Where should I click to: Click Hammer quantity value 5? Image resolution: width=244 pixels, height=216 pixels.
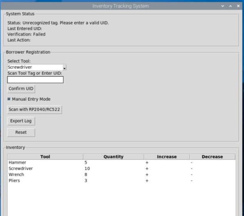(x=86, y=162)
